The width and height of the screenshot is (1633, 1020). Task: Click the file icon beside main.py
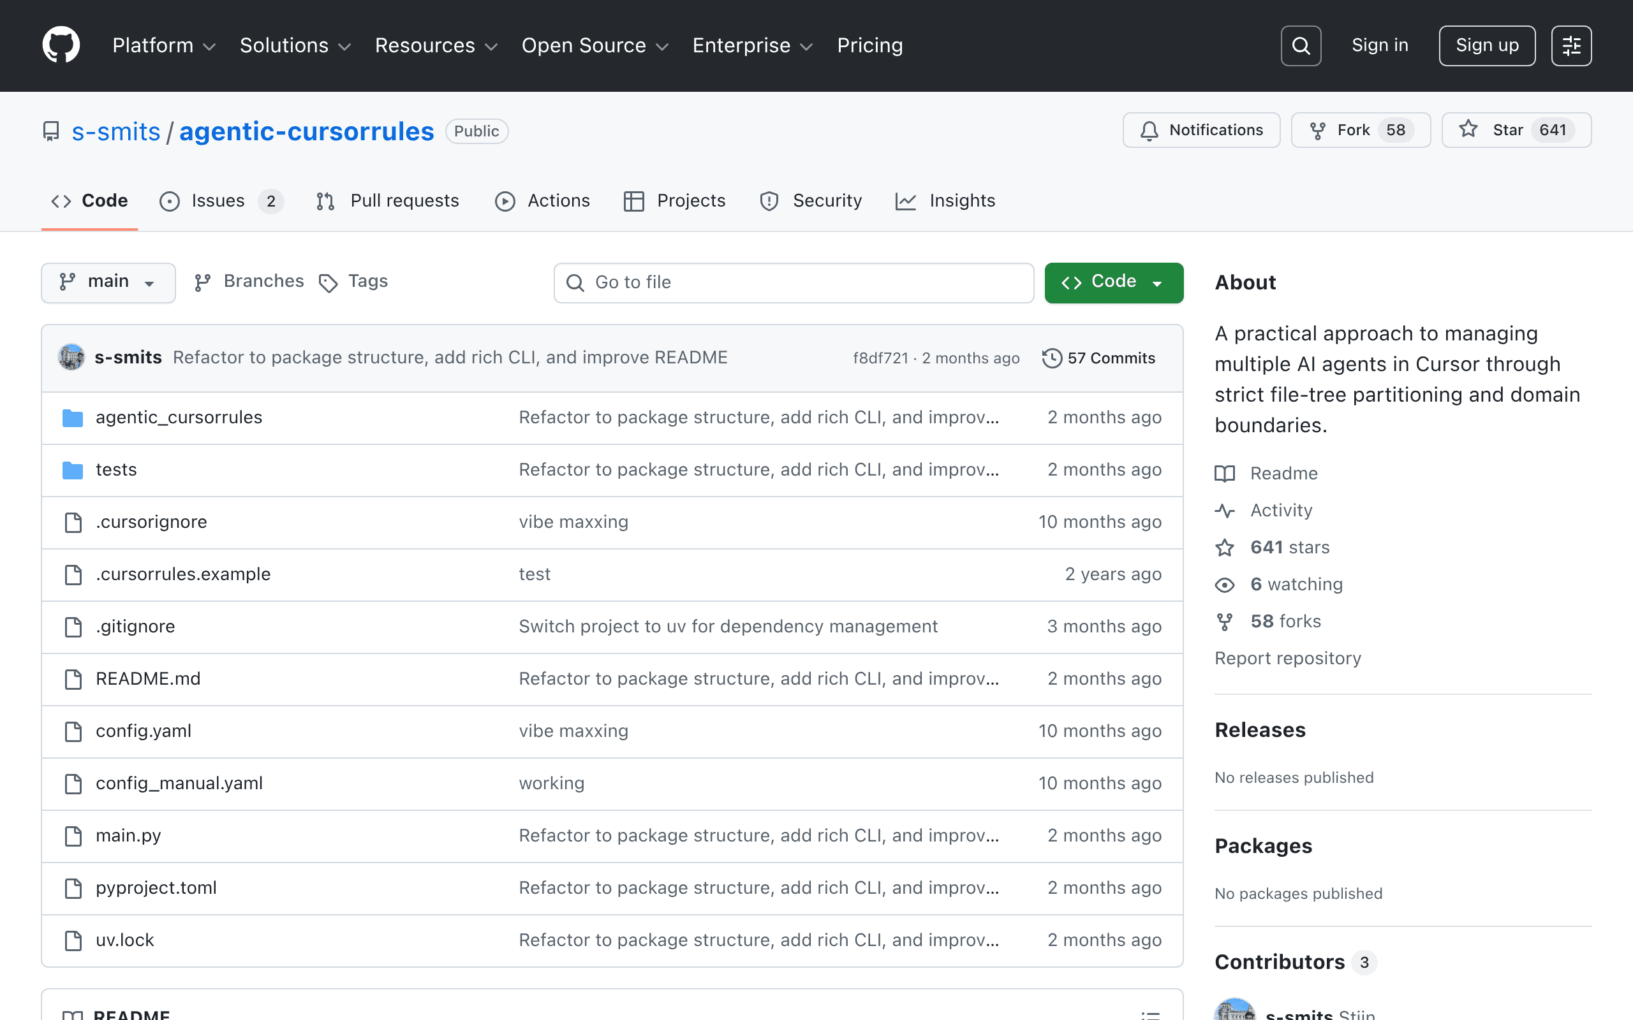point(73,836)
